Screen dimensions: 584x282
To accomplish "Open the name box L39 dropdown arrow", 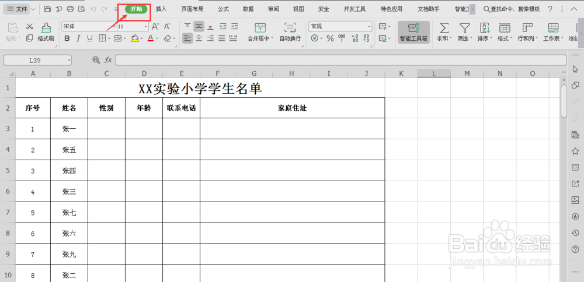I will click(69, 60).
